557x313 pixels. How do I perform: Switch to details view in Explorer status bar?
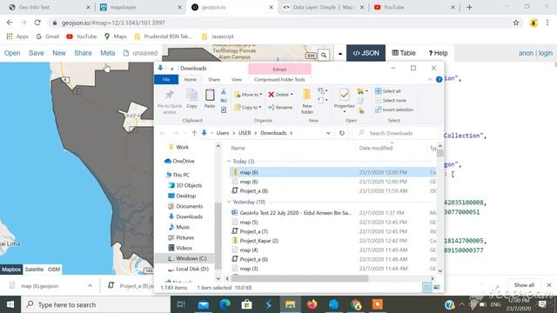tap(427, 288)
